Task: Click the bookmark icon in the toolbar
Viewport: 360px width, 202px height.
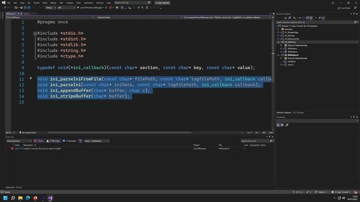Action: pos(147,7)
